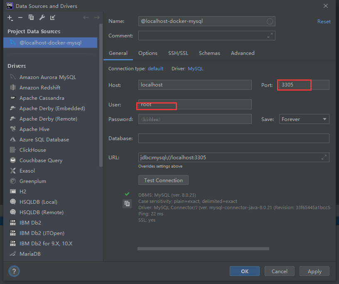339x284 pixels.
Task: Switch to the Options tab
Action: [x=148, y=53]
